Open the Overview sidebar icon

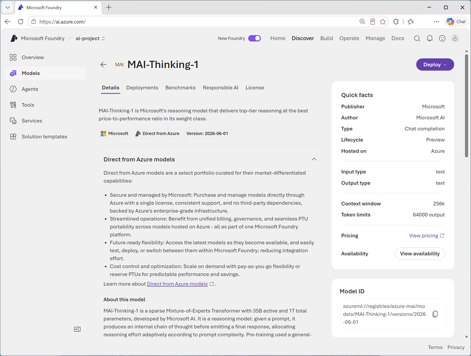(13, 57)
